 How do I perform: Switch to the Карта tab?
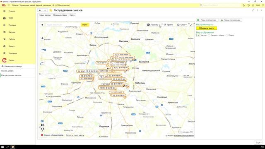click(x=72, y=15)
